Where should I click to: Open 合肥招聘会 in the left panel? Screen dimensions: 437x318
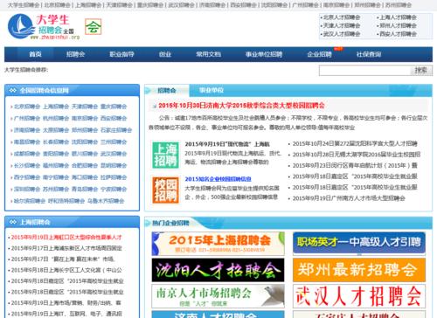click(85, 165)
